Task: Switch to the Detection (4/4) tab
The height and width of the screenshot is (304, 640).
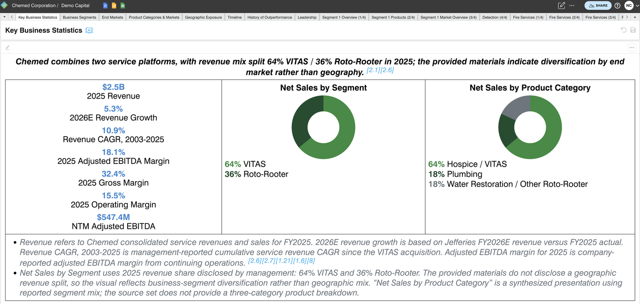Action: tap(495, 18)
